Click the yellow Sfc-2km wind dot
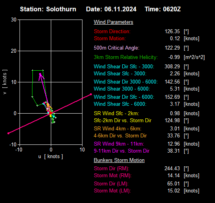The width and height of the screenshot is (215, 203). pos(50,116)
